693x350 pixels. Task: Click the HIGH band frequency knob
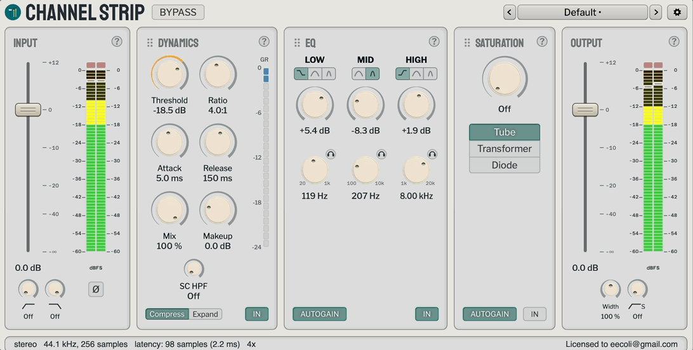[x=416, y=170]
